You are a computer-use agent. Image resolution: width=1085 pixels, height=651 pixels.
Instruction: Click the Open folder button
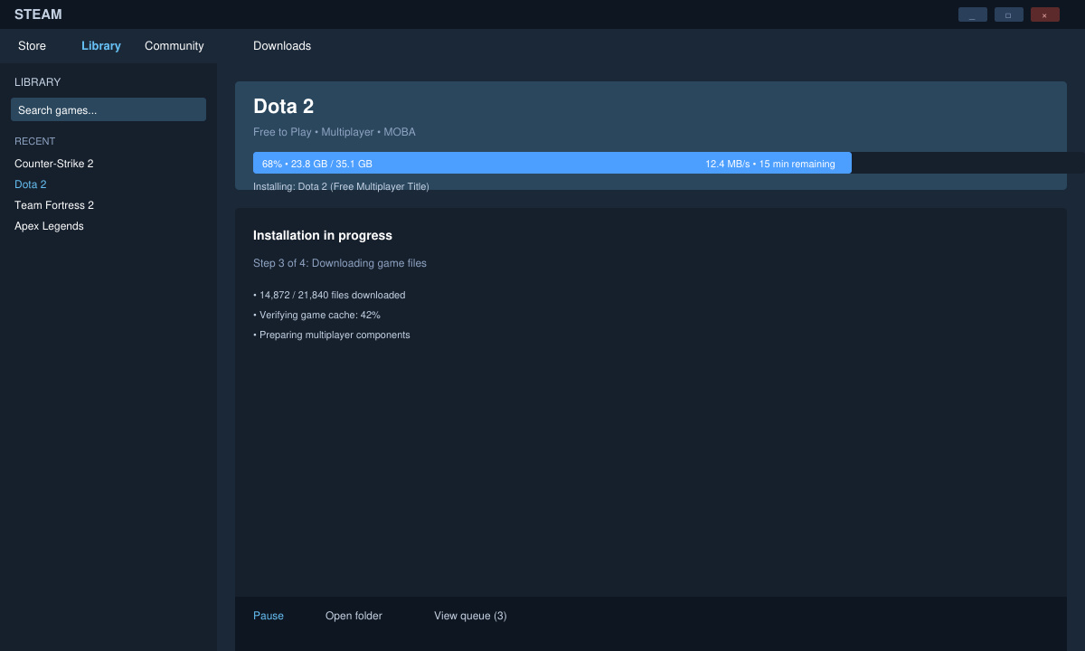[x=354, y=616]
